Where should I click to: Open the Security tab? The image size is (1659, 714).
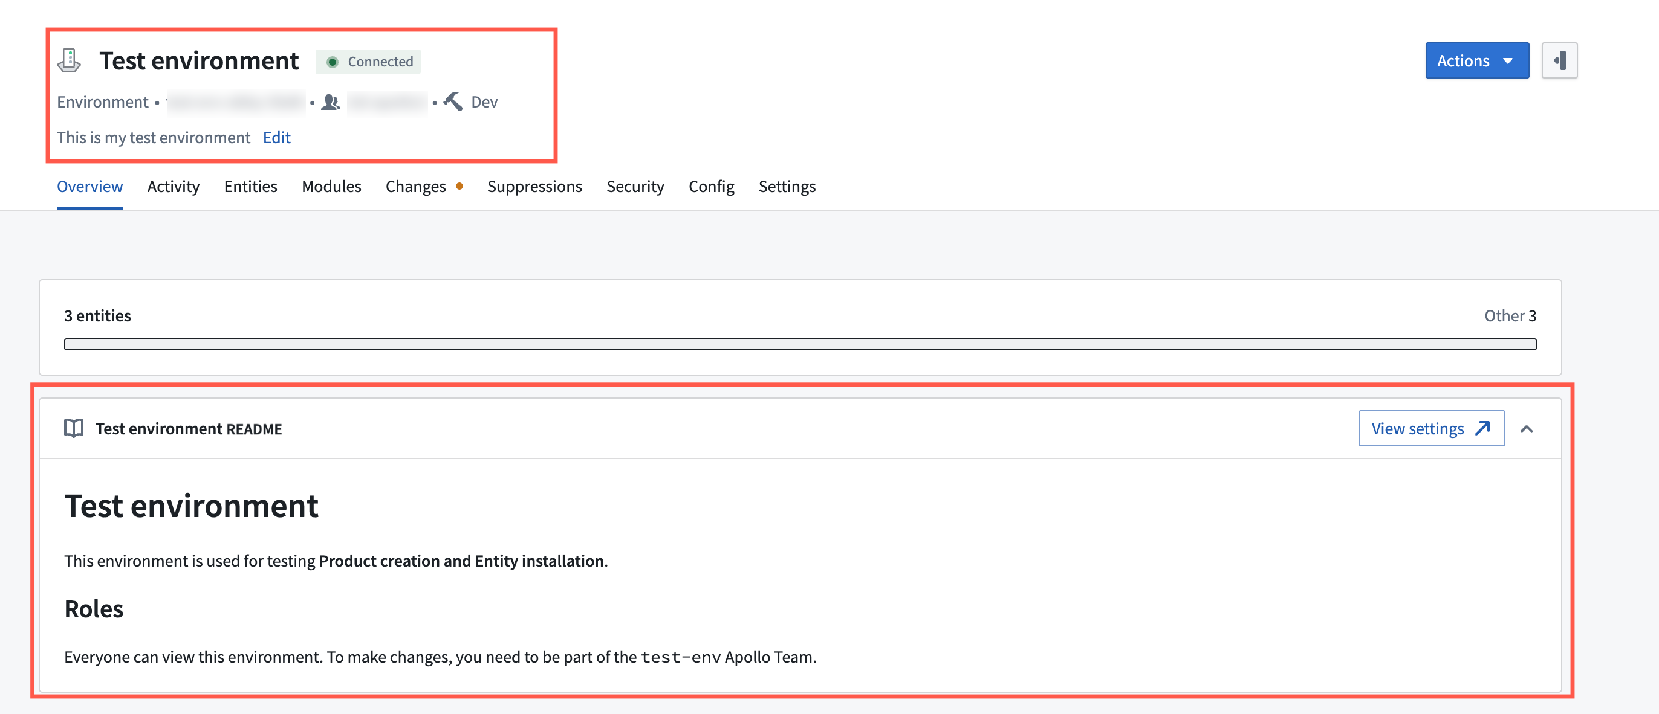point(635,187)
